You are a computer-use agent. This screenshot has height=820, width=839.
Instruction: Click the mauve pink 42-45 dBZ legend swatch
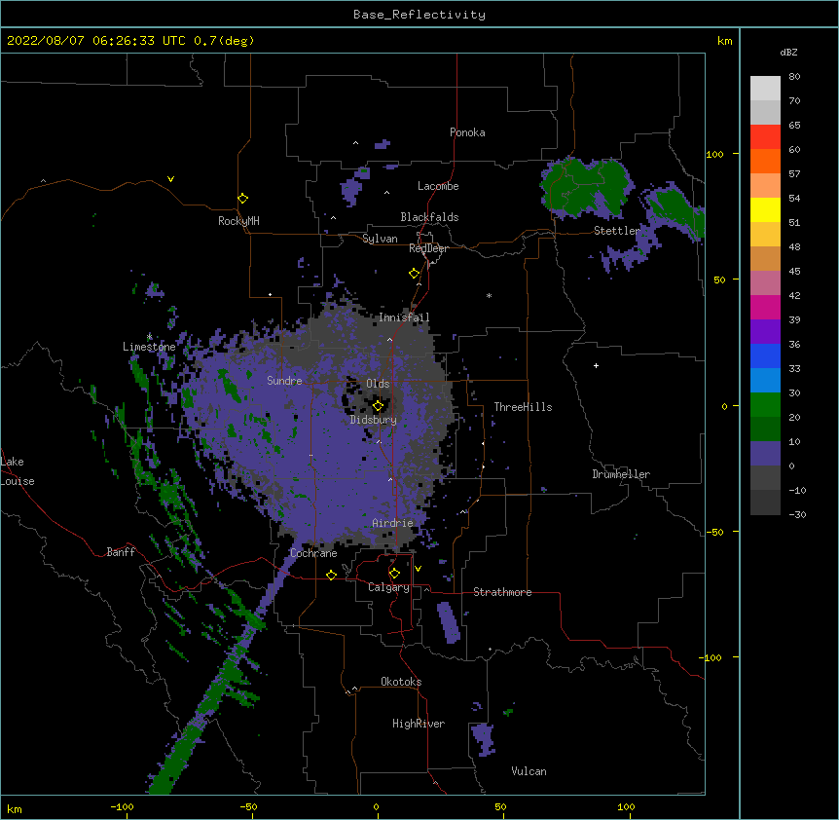click(765, 283)
